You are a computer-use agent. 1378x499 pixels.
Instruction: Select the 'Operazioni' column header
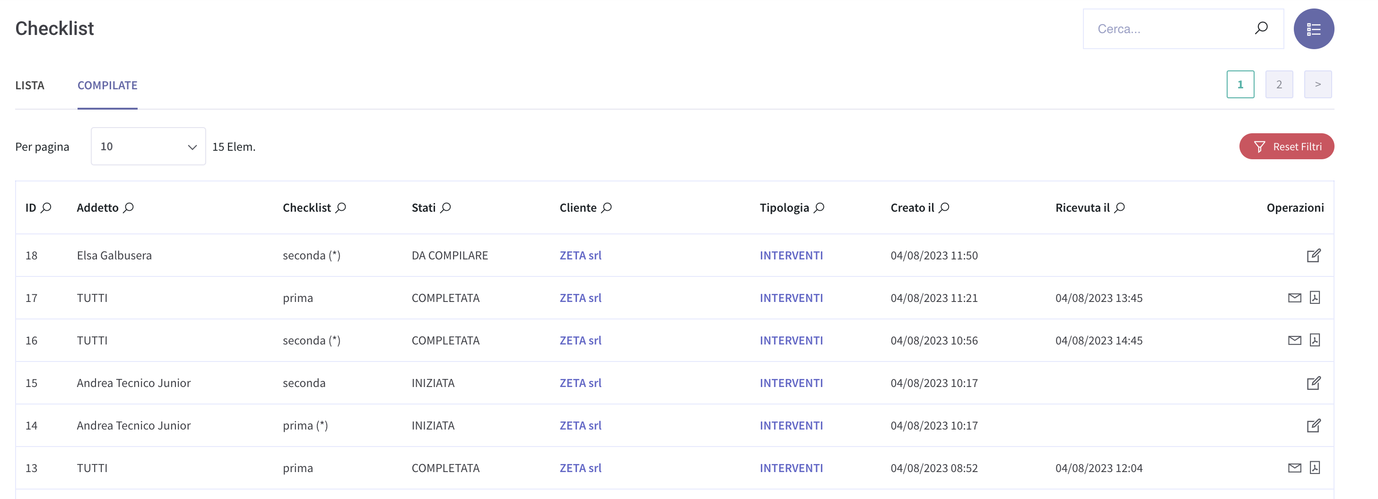point(1295,207)
